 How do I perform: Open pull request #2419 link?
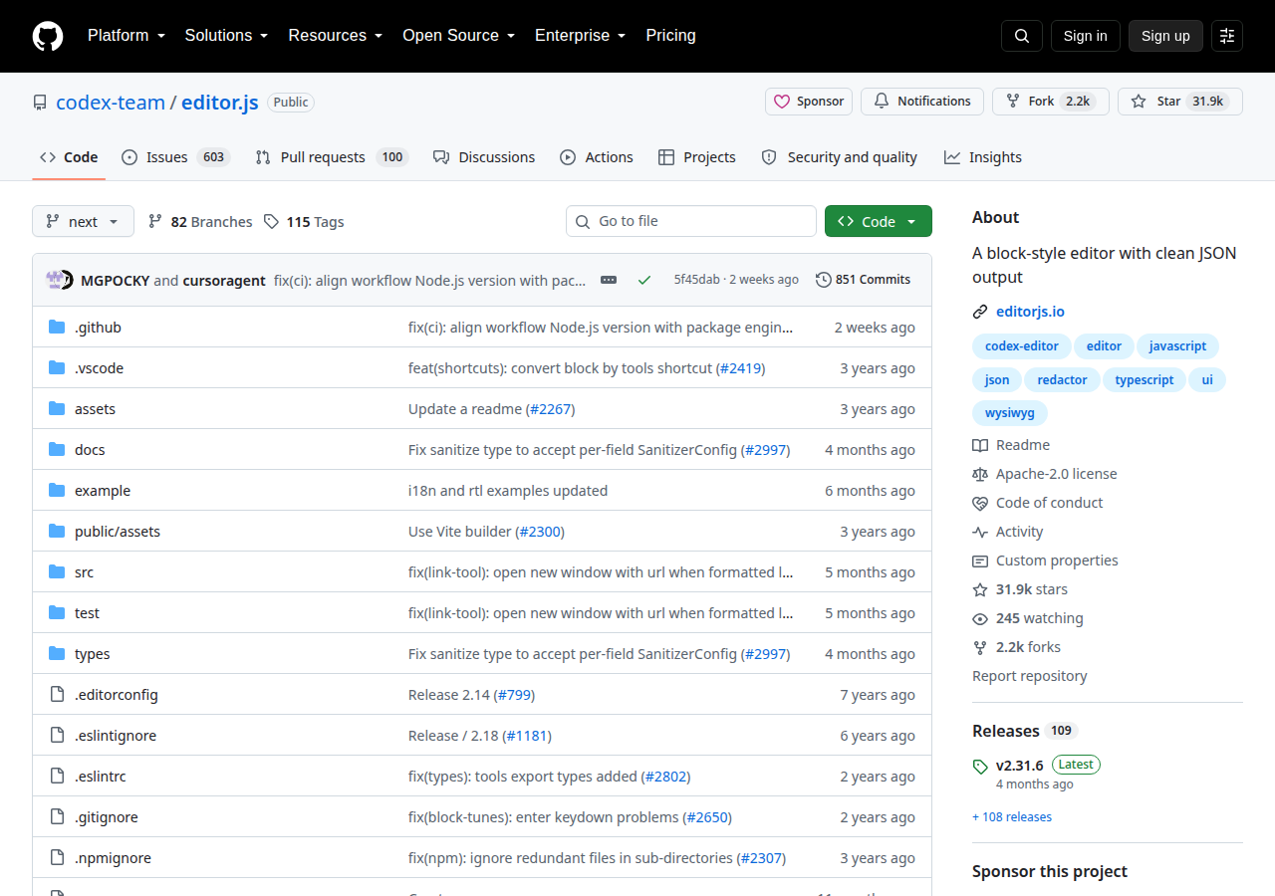click(x=739, y=368)
